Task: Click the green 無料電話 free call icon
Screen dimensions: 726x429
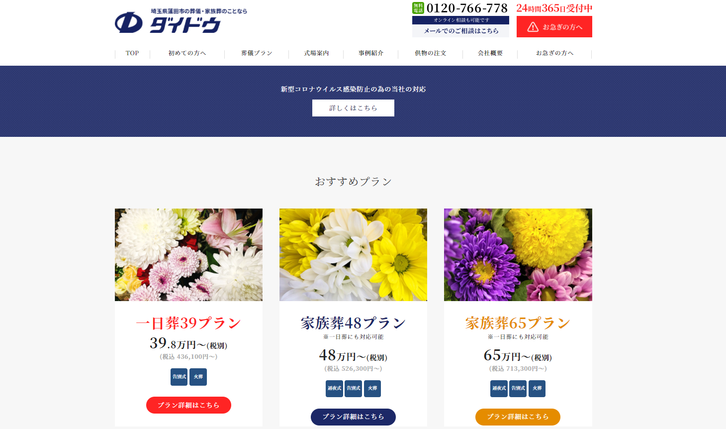Action: click(418, 8)
